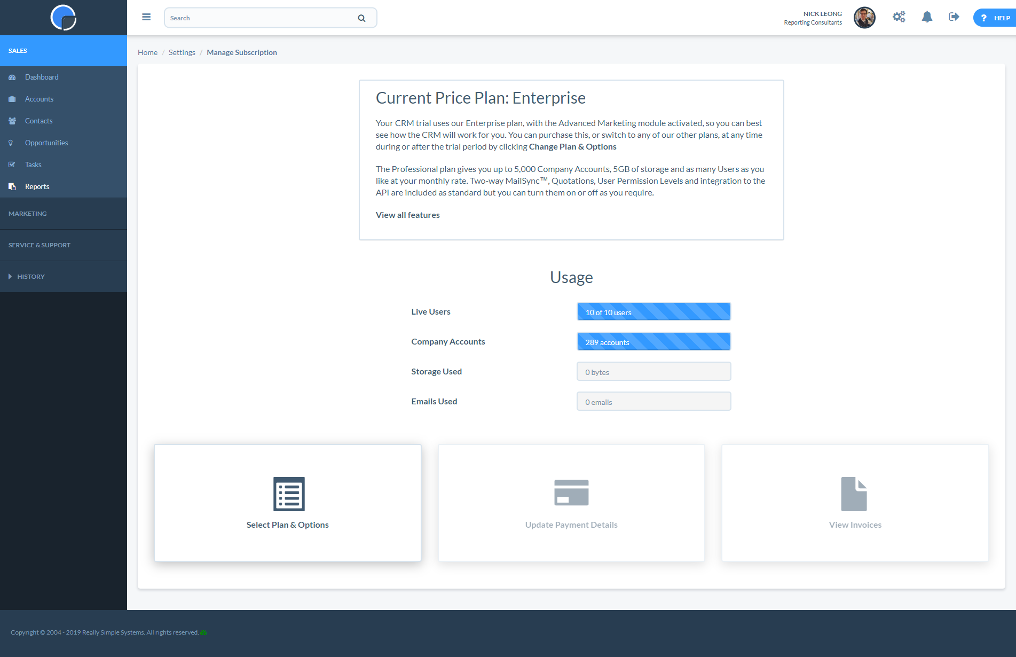Click the View Invoices document icon
The height and width of the screenshot is (657, 1016).
[854, 494]
